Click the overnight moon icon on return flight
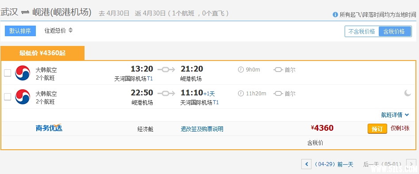 tap(407, 93)
